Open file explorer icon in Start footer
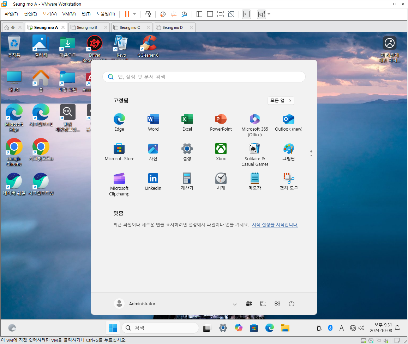 point(263,304)
